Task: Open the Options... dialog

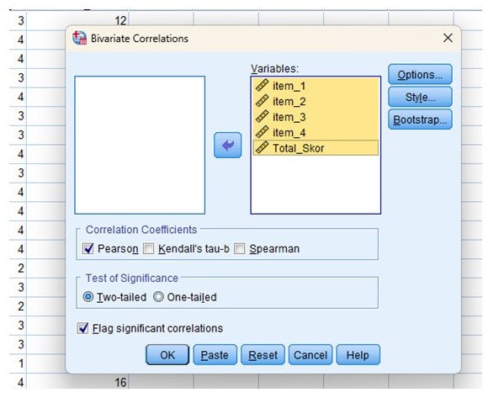Action: click(420, 74)
